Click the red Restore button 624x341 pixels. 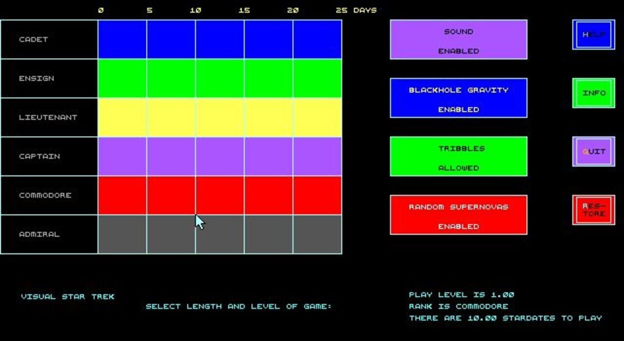[594, 210]
